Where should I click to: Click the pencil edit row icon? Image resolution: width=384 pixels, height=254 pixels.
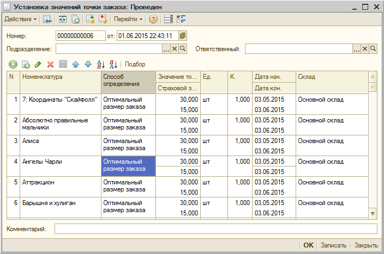point(38,64)
